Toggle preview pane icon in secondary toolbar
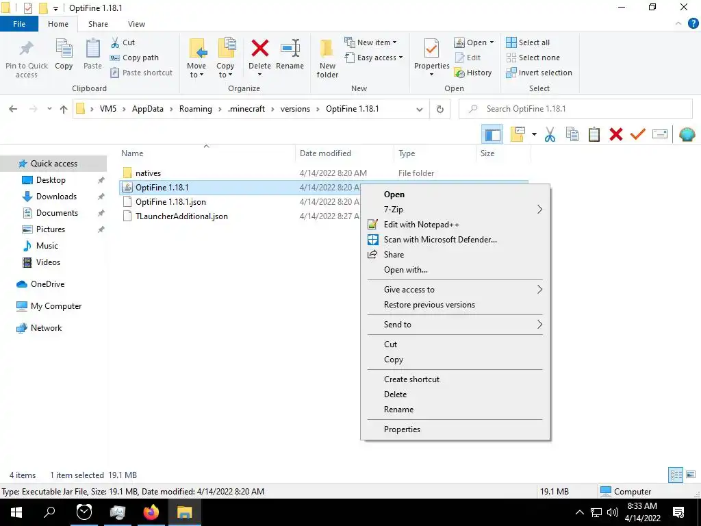Image resolution: width=701 pixels, height=526 pixels. pyautogui.click(x=492, y=134)
